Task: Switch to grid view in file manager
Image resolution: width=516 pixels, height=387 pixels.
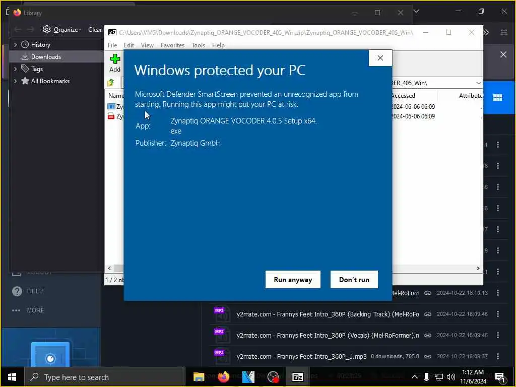Action: point(497,97)
